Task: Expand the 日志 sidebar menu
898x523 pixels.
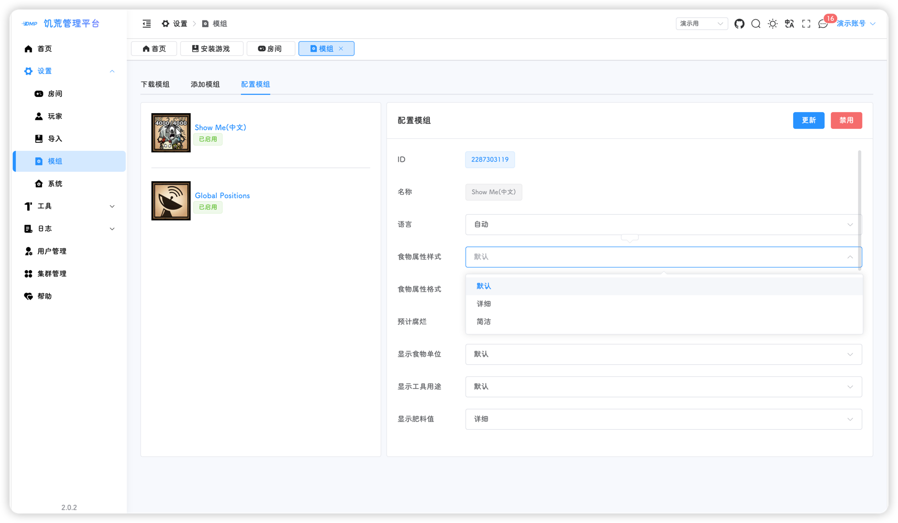Action: [69, 229]
